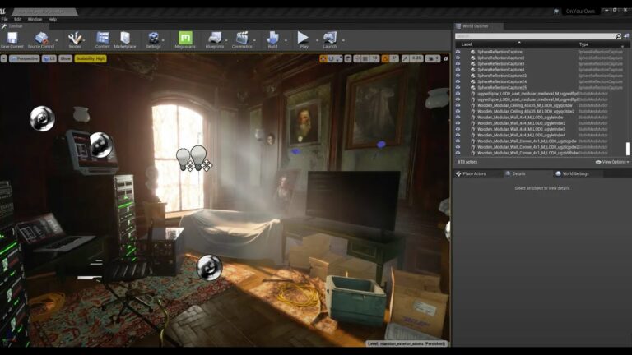Focus the World Outliner search field
Image resolution: width=632 pixels, height=355 pixels.
535,36
